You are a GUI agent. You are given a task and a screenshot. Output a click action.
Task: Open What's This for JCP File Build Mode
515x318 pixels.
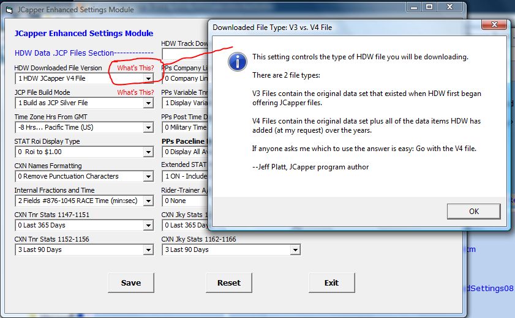(135, 92)
